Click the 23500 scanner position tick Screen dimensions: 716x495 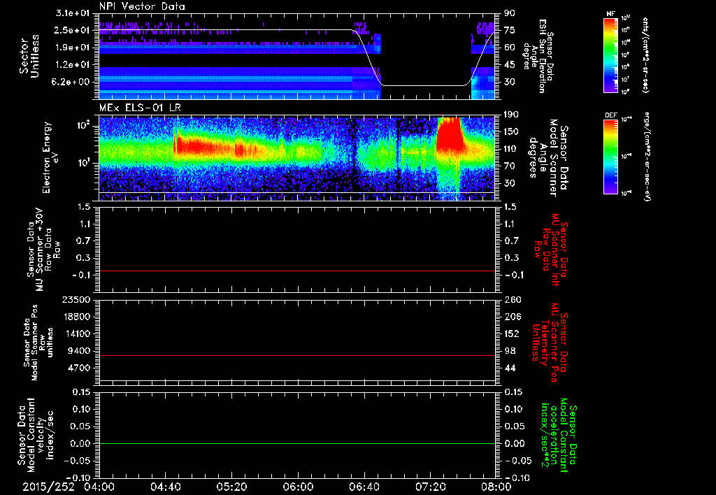coord(77,299)
